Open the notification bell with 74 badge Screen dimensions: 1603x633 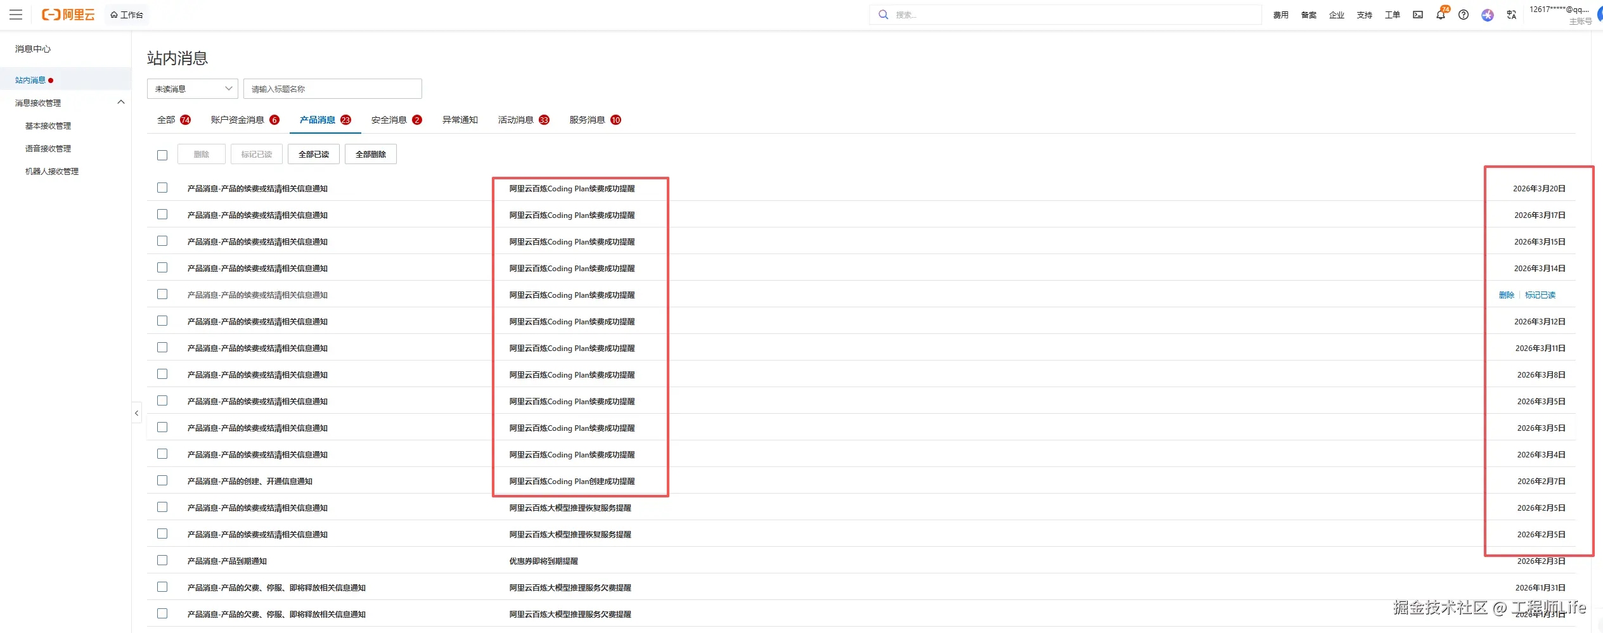(1441, 15)
